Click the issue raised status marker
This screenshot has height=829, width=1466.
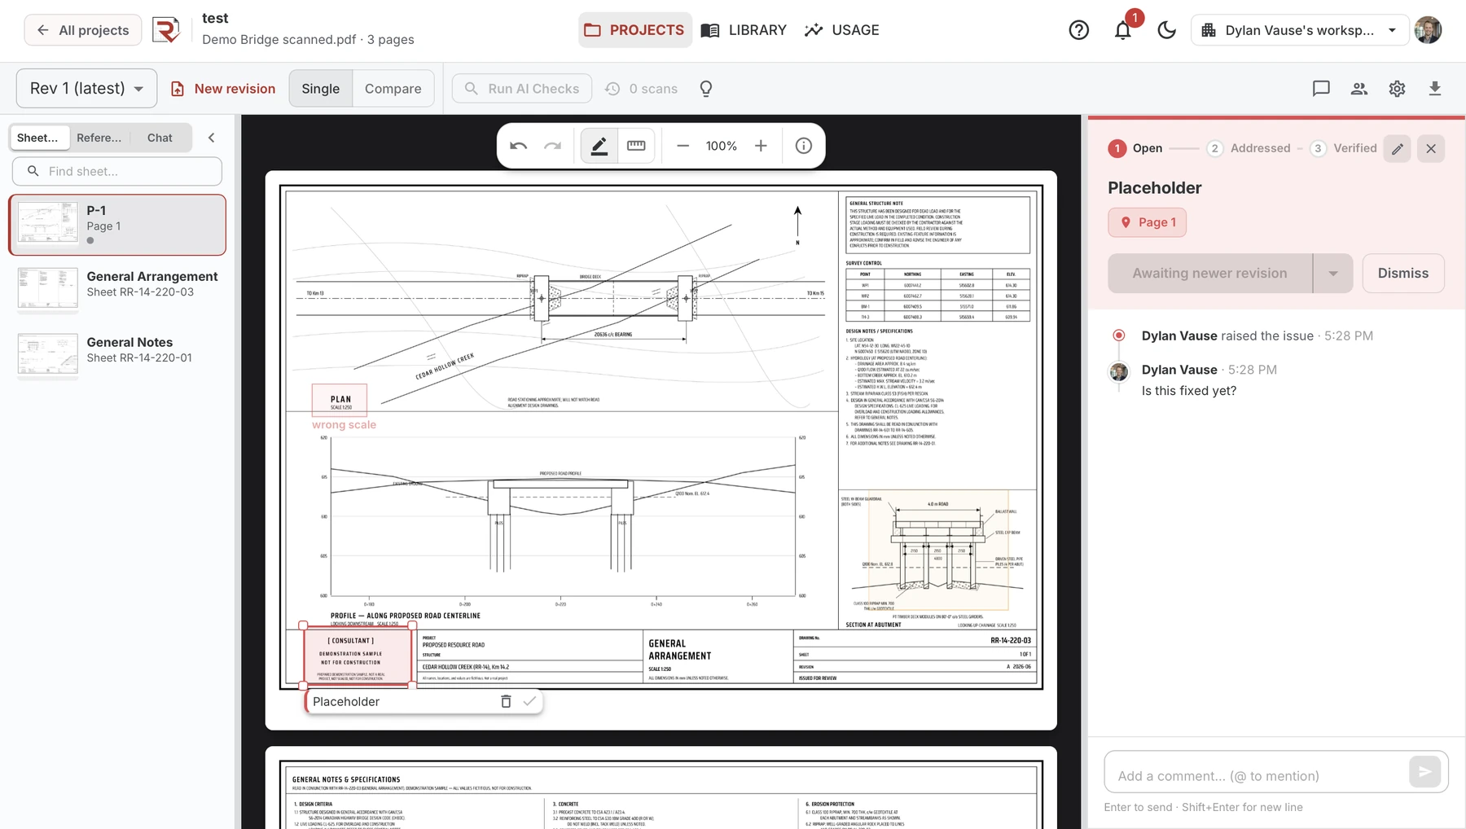(1119, 336)
